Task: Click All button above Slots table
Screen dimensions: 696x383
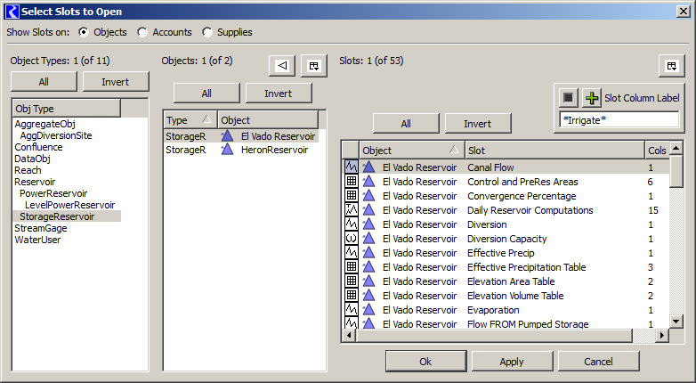Action: pyautogui.click(x=406, y=124)
